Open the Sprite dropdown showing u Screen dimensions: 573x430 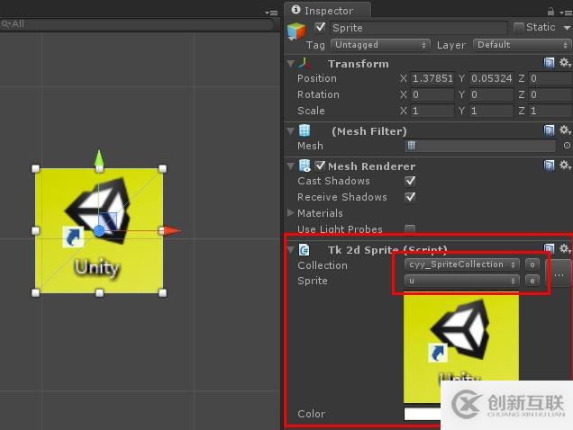pos(462,281)
